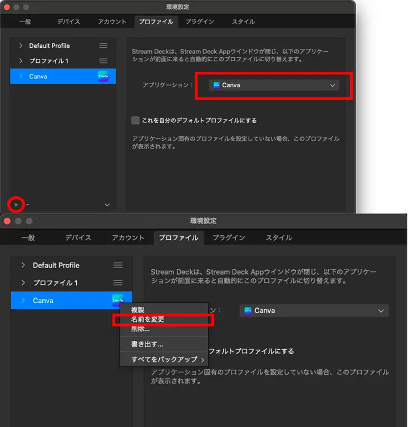Open the Canva application dropdown in lower window
Screen dimensions: 409x427
(314, 311)
